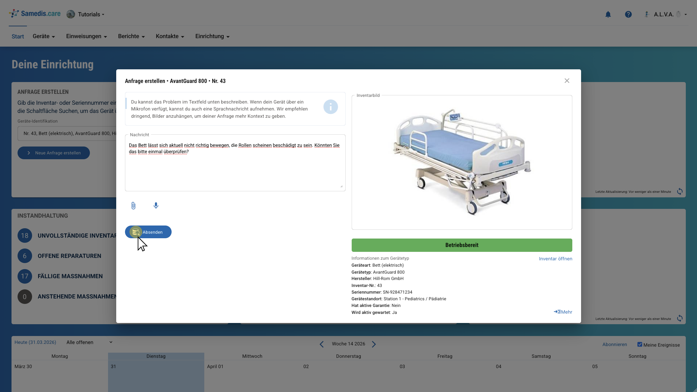Click the Woche 14 2026 label
This screenshot has height=392, width=697.
(348, 344)
